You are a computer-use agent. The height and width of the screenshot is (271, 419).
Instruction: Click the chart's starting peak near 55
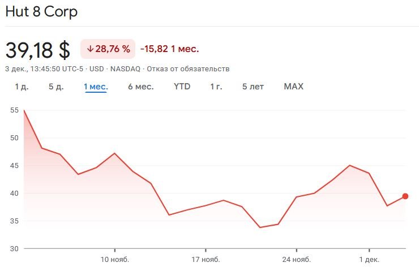[x=24, y=110]
